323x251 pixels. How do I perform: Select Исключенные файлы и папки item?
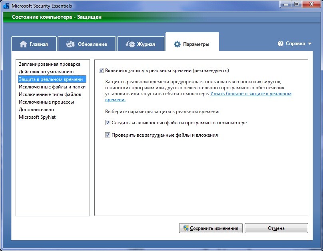(52, 87)
